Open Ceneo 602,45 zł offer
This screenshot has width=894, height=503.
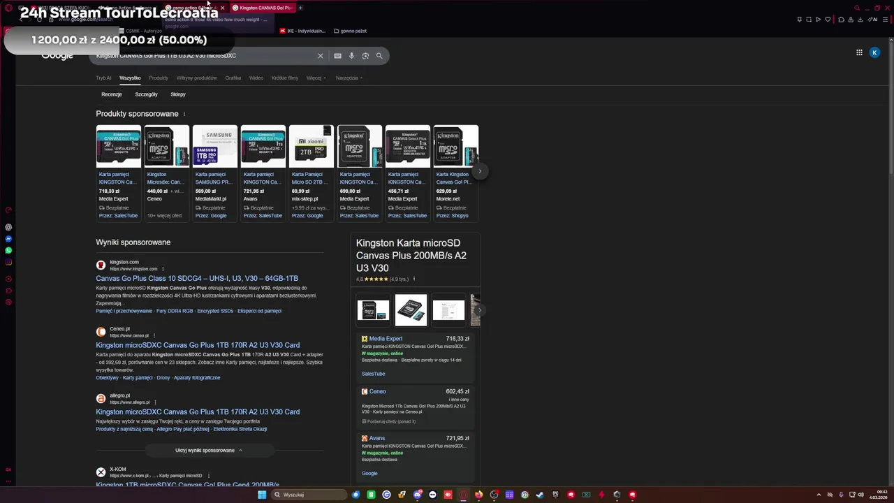pyautogui.click(x=415, y=406)
